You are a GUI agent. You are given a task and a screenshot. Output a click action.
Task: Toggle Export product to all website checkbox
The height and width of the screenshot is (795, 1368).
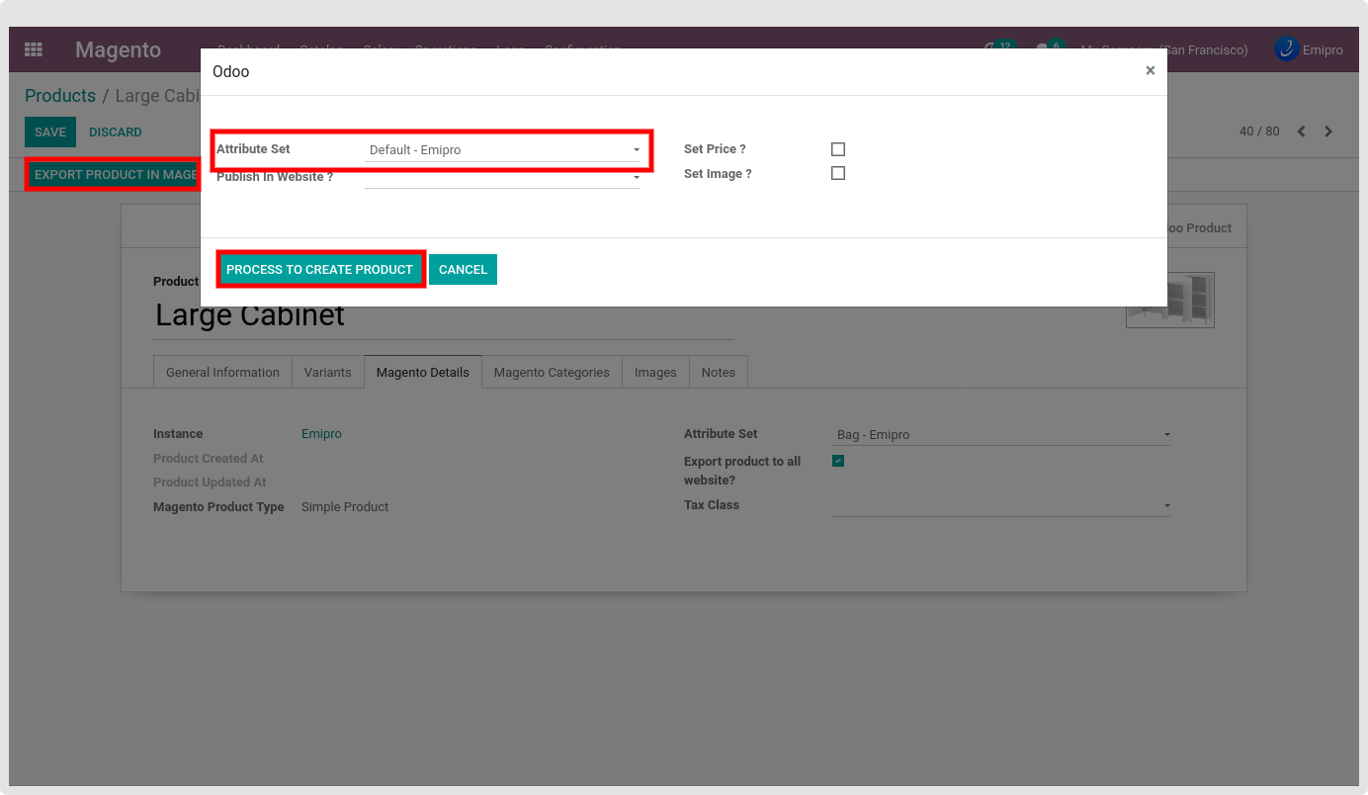(x=838, y=461)
